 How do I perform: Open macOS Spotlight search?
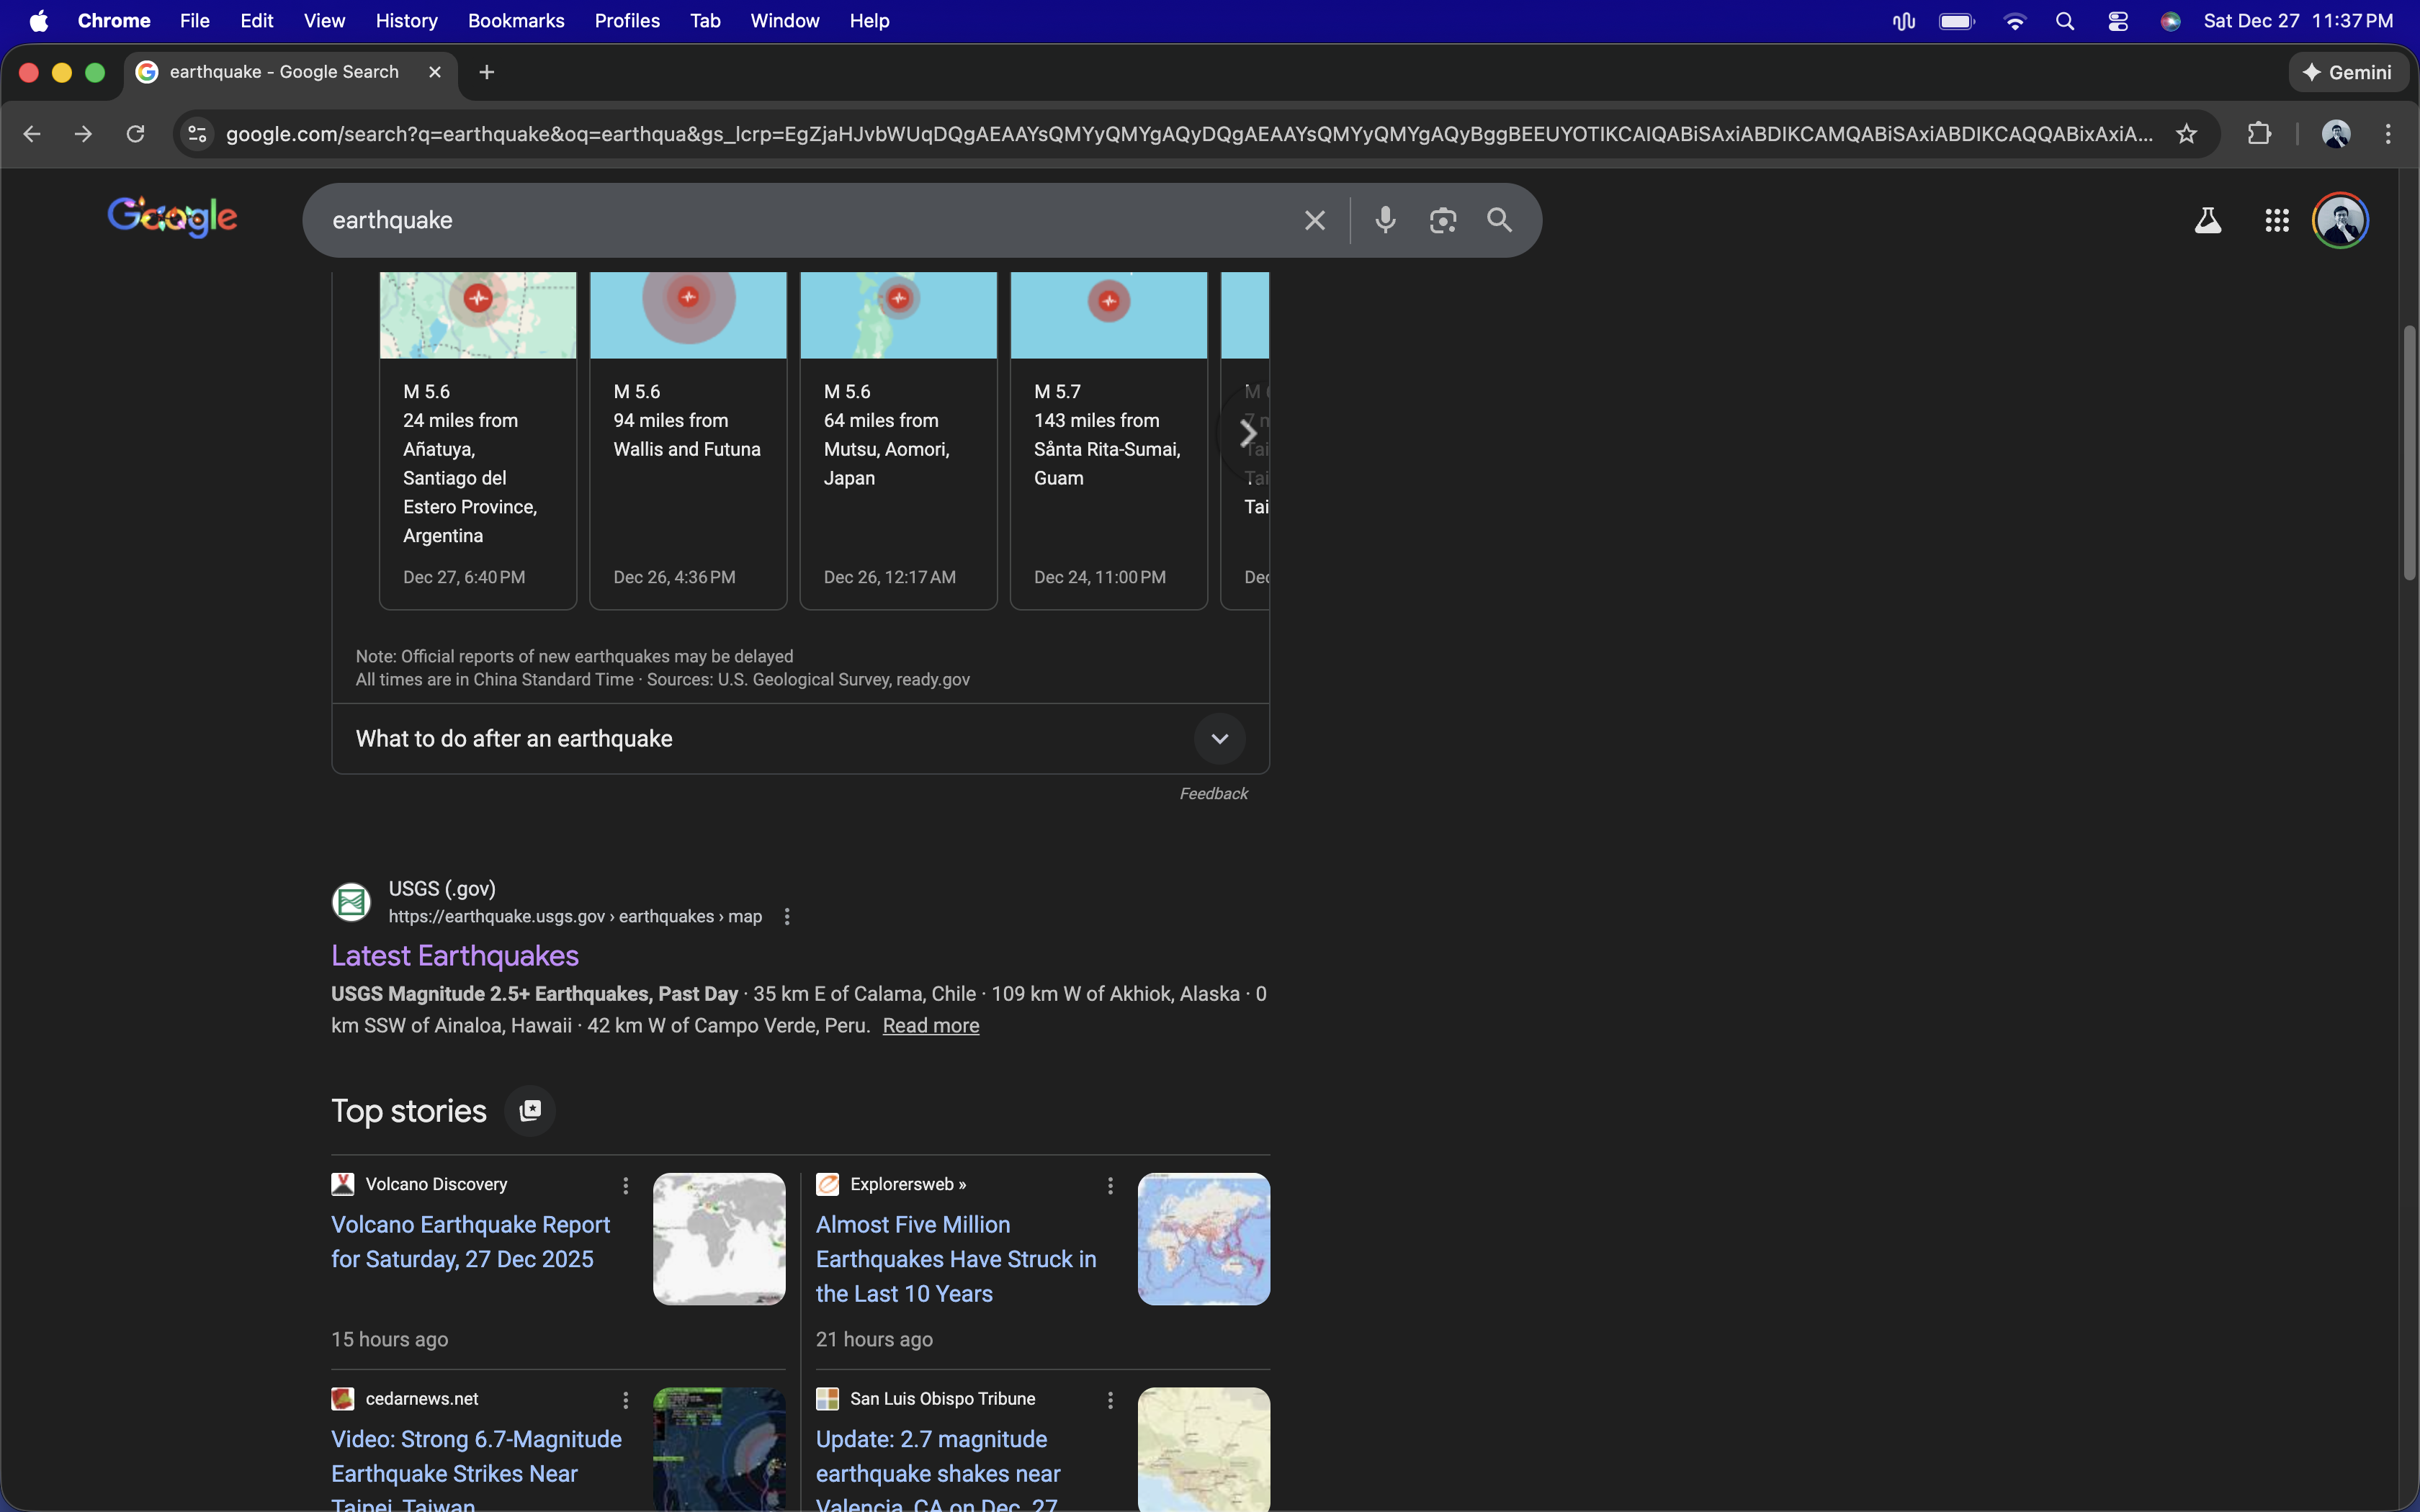[2065, 21]
